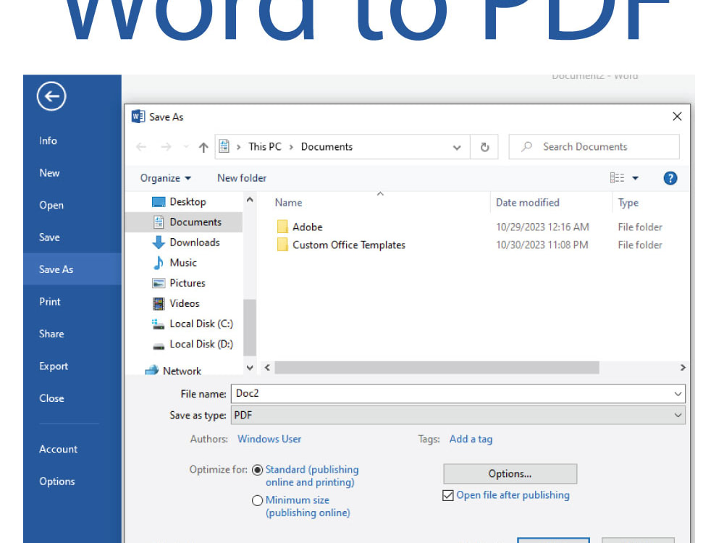
Task: Select Export in the backstage menu
Action: coord(54,366)
